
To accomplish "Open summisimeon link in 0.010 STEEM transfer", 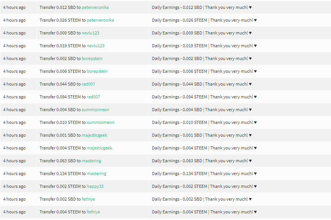I will point(101,122).
